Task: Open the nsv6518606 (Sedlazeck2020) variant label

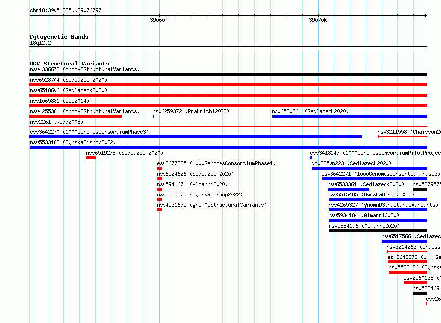Action: coord(68,90)
